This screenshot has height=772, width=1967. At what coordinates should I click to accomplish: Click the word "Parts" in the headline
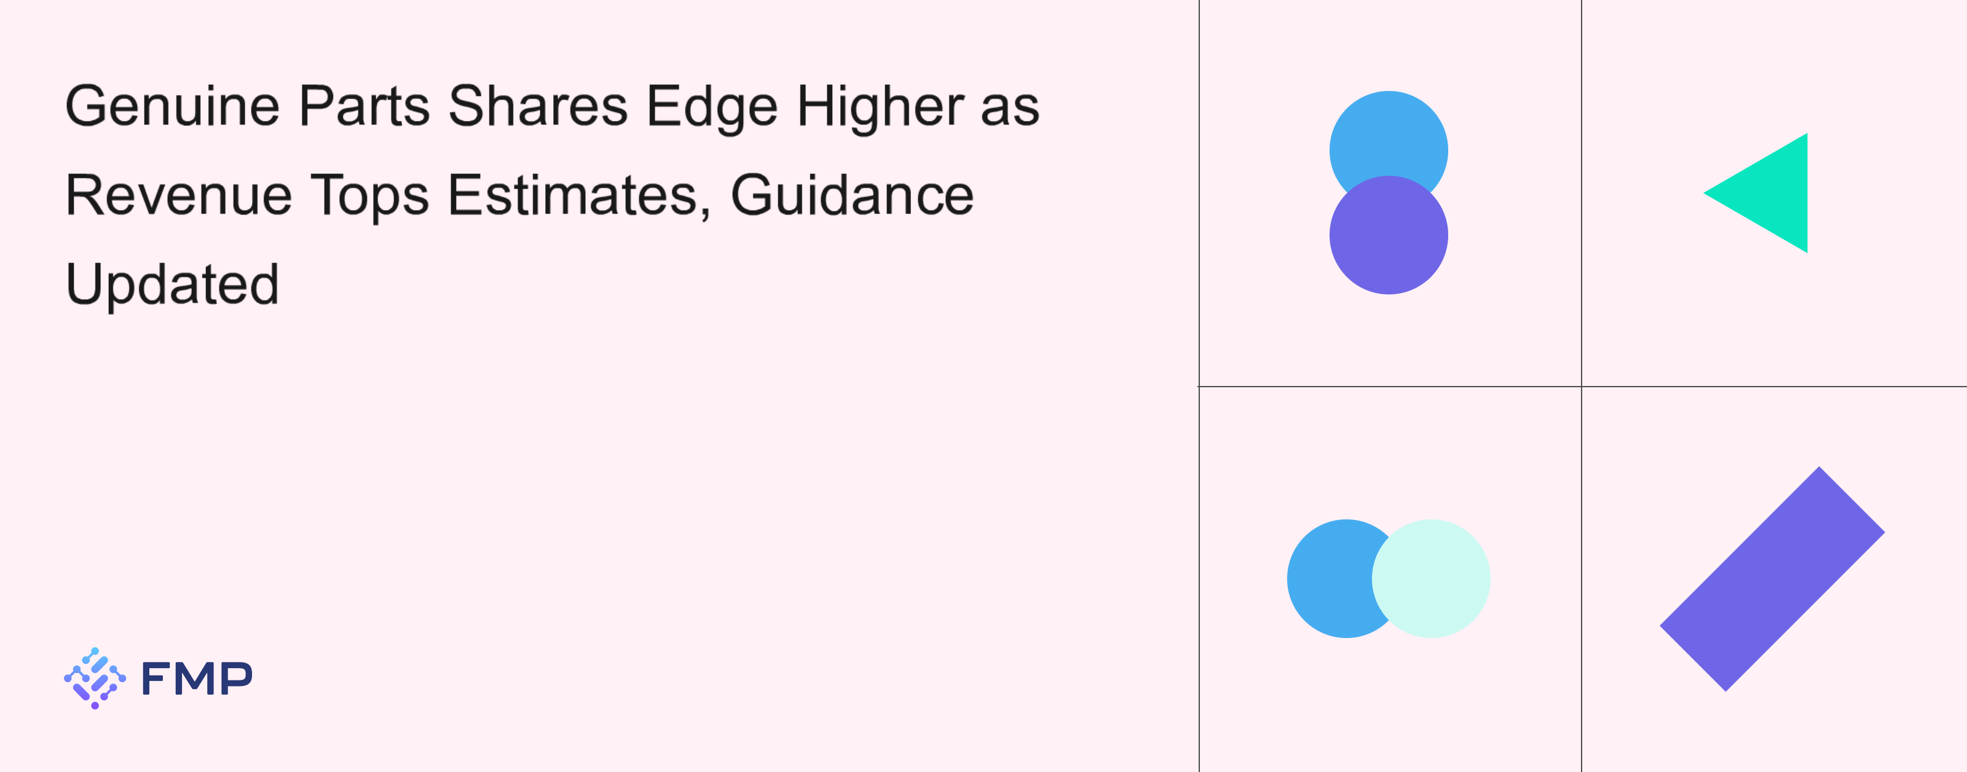pyautogui.click(x=363, y=107)
